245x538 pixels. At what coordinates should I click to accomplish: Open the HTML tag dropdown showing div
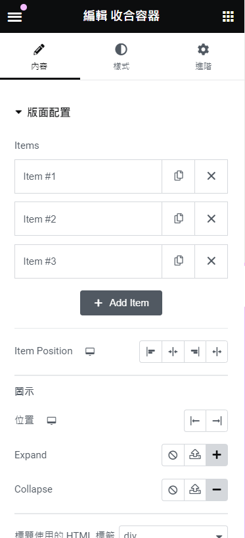coord(173,533)
